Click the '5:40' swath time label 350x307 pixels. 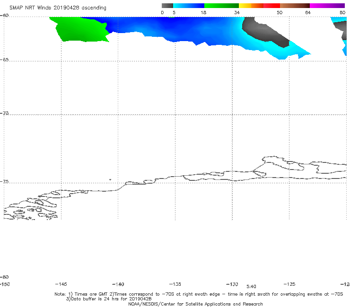pos(251,287)
